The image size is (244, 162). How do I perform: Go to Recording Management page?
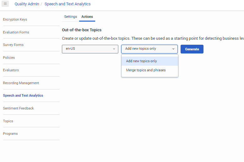(x=21, y=83)
